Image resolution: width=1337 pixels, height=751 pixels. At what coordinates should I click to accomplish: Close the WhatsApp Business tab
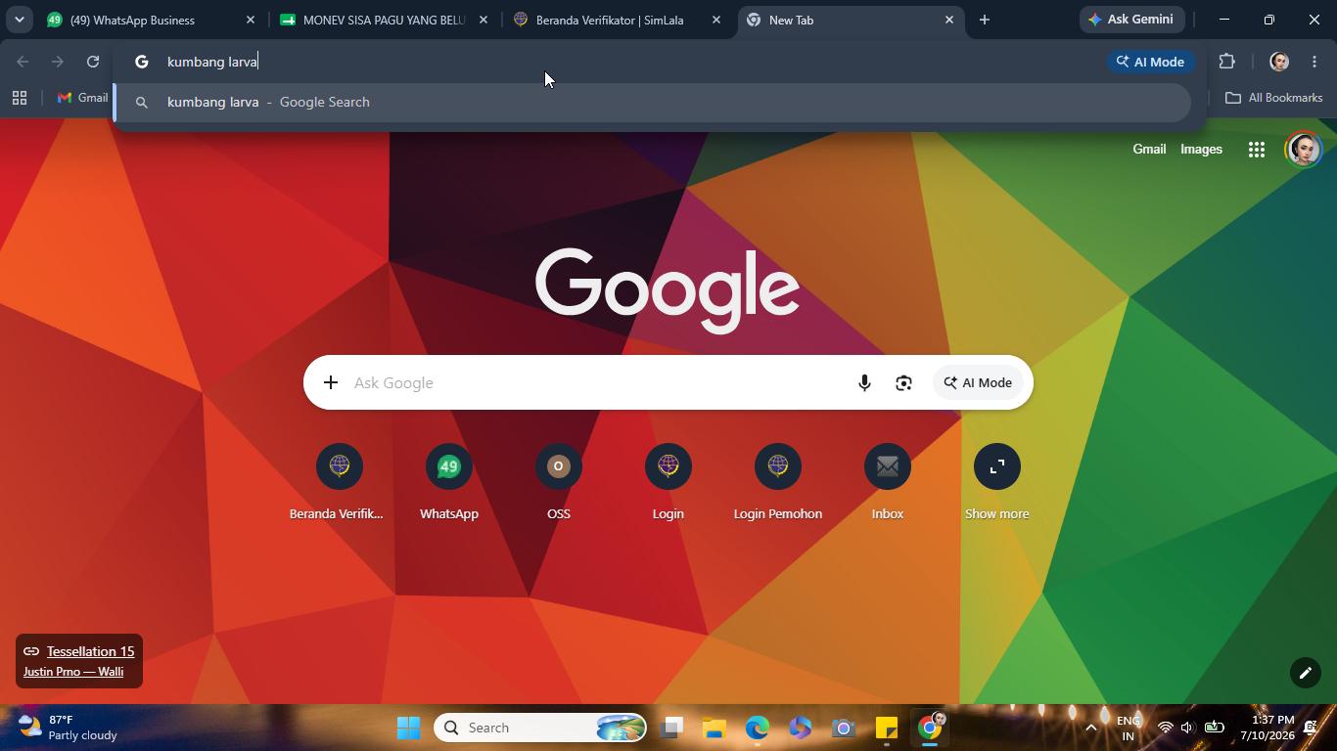pos(251,20)
